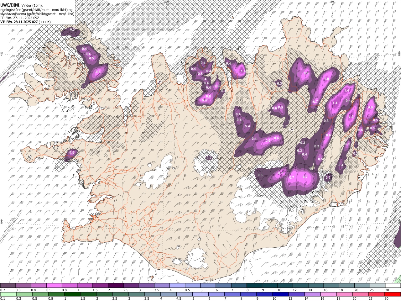Click the deep navy 10 swatch in lower scale
This screenshot has height=301, width=401.
tap(280, 294)
